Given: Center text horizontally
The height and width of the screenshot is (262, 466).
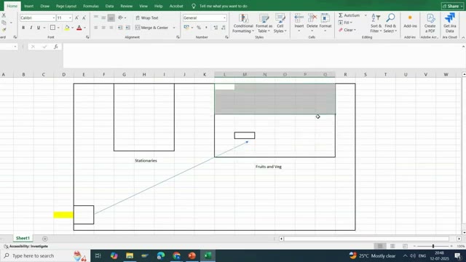Looking at the screenshot, I should coord(103,28).
